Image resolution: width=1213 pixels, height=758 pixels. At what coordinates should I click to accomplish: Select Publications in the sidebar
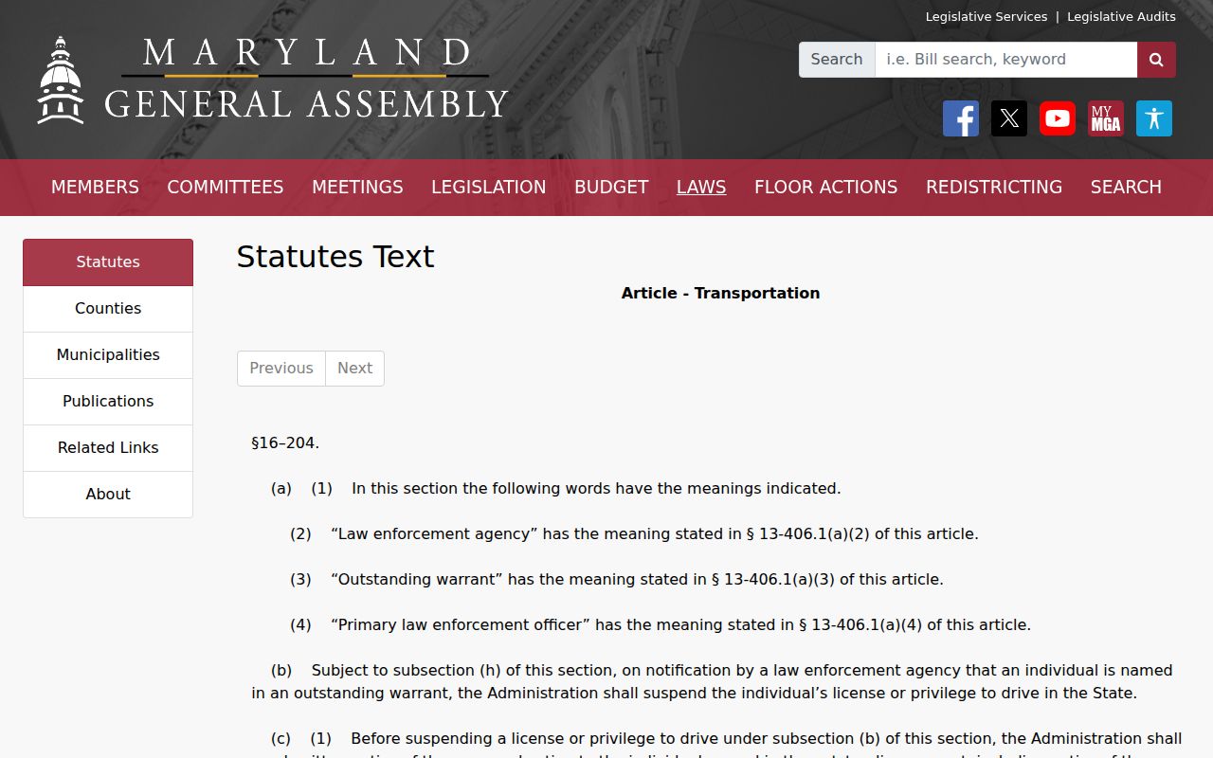108,402
